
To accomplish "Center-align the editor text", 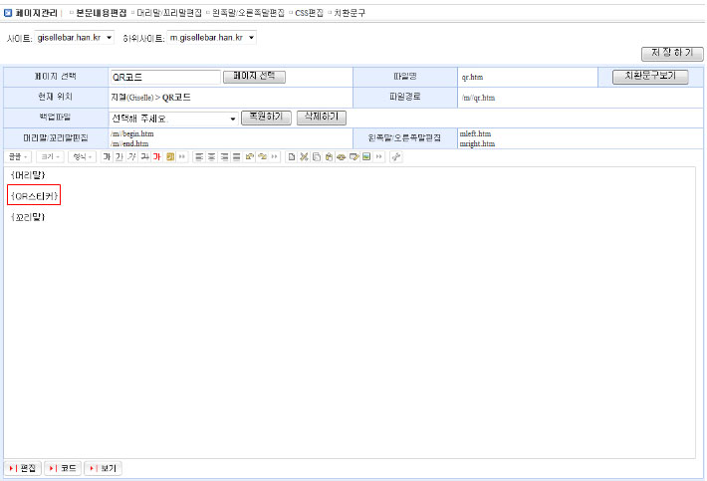I will click(x=211, y=157).
